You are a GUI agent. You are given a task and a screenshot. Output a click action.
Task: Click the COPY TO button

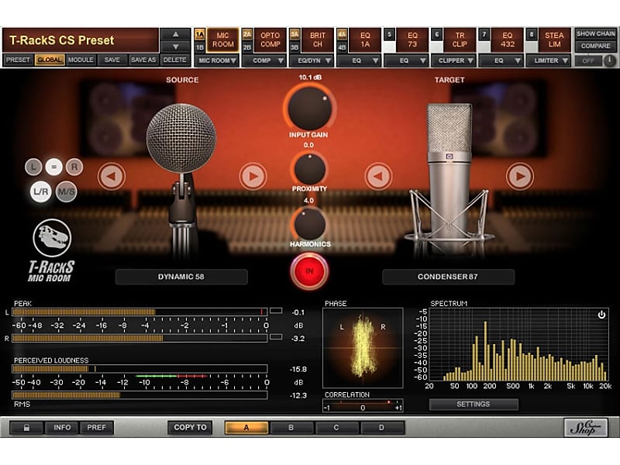click(188, 427)
